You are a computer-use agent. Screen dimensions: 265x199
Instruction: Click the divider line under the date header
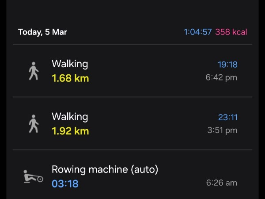132,44
